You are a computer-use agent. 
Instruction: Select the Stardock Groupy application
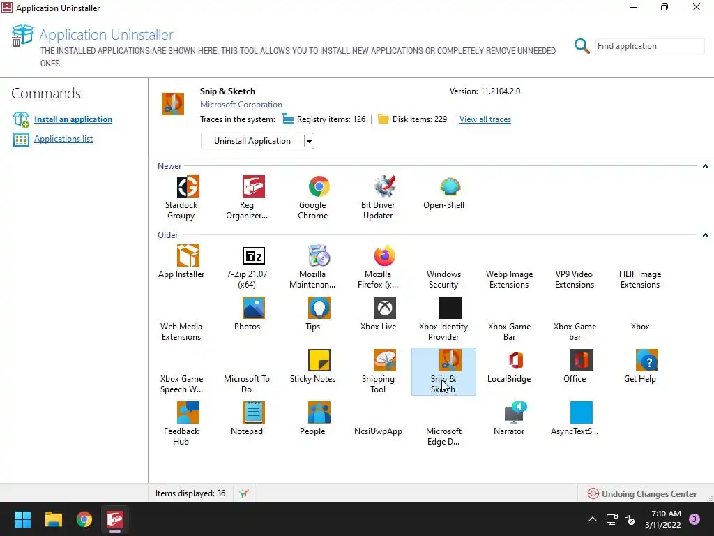pyautogui.click(x=181, y=198)
